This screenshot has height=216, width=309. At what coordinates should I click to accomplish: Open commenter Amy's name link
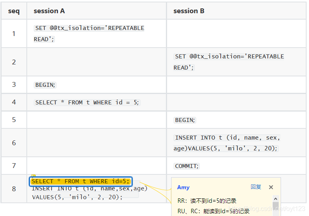click(183, 187)
